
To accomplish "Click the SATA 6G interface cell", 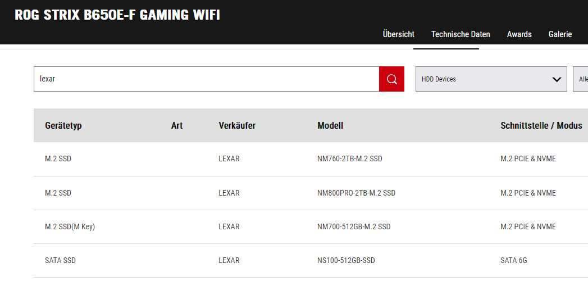I will (x=514, y=260).
